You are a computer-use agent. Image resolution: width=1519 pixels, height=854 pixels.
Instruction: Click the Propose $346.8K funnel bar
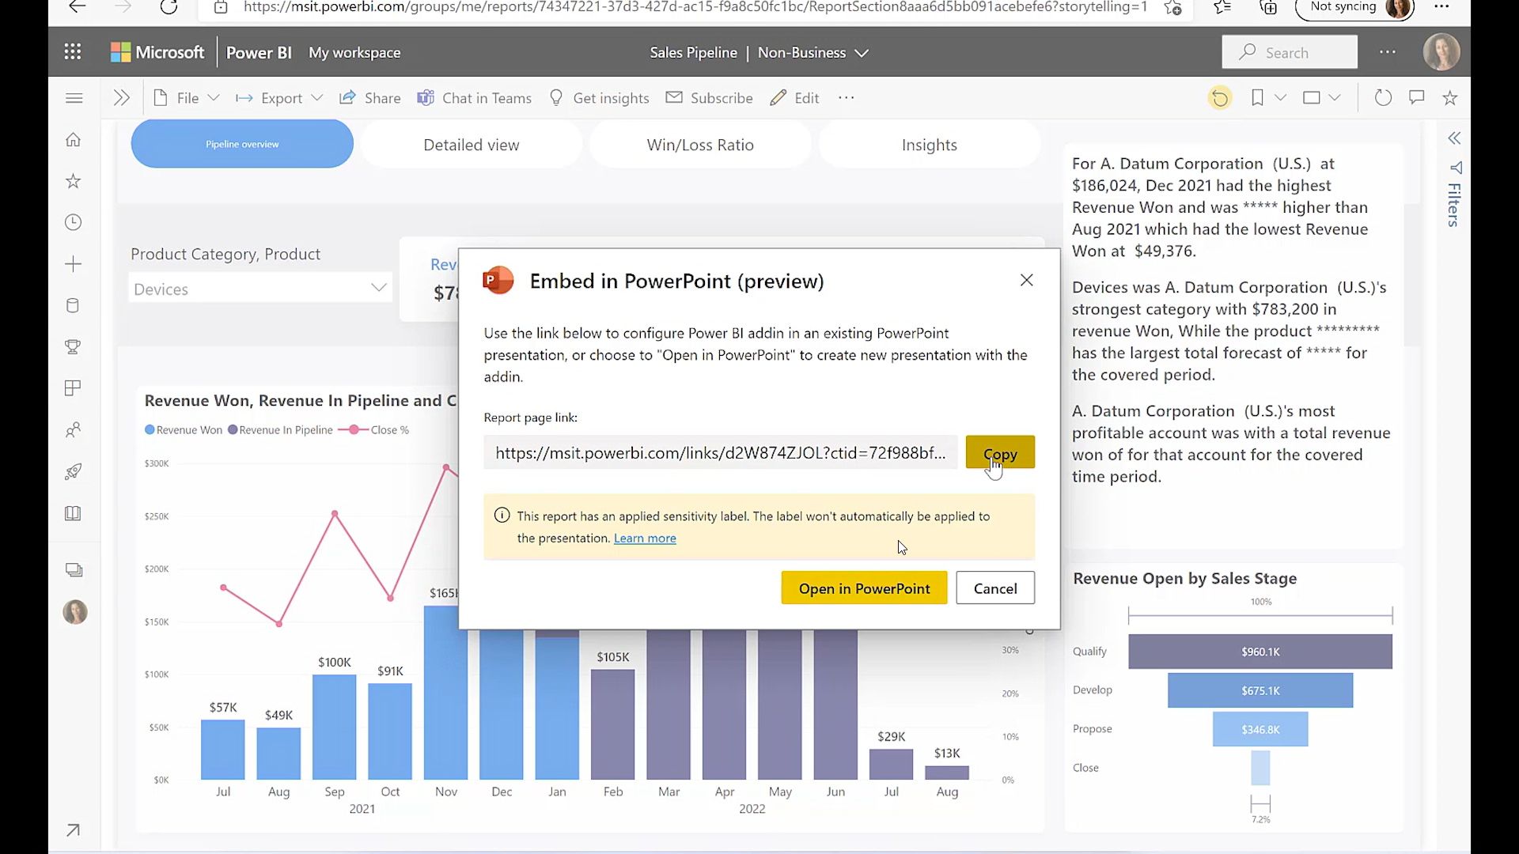[x=1260, y=729]
